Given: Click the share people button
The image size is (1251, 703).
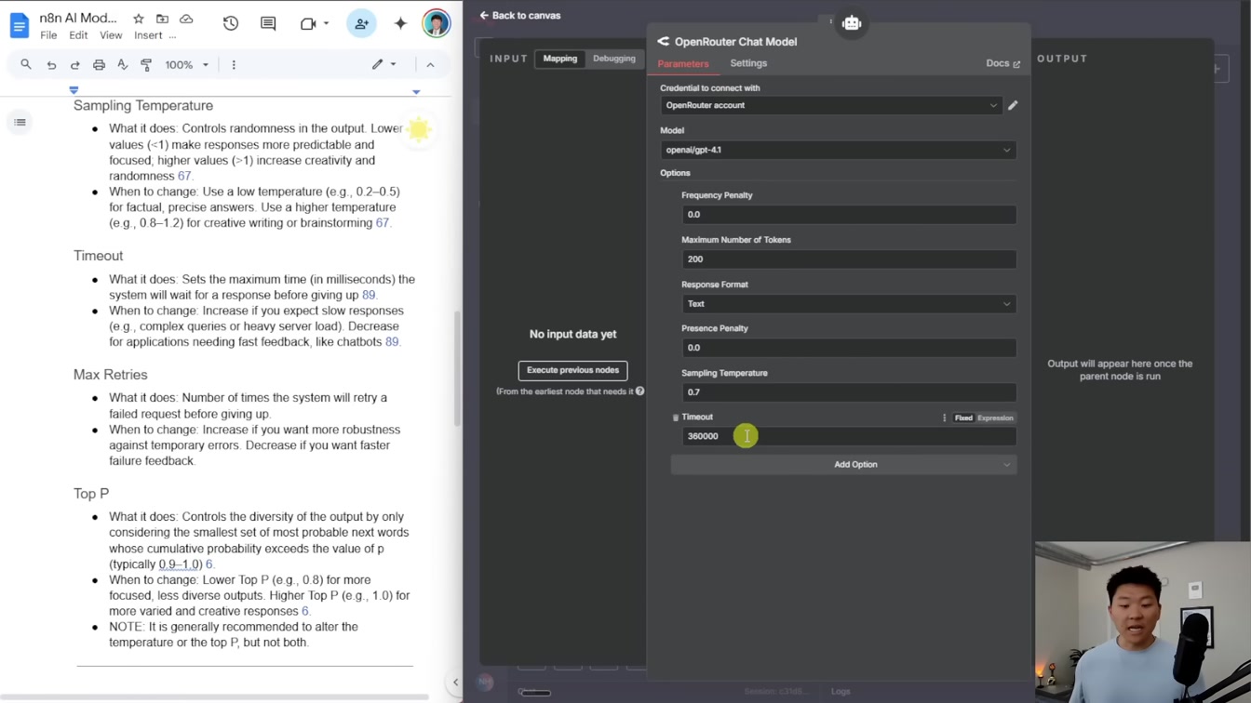Looking at the screenshot, I should [x=361, y=23].
